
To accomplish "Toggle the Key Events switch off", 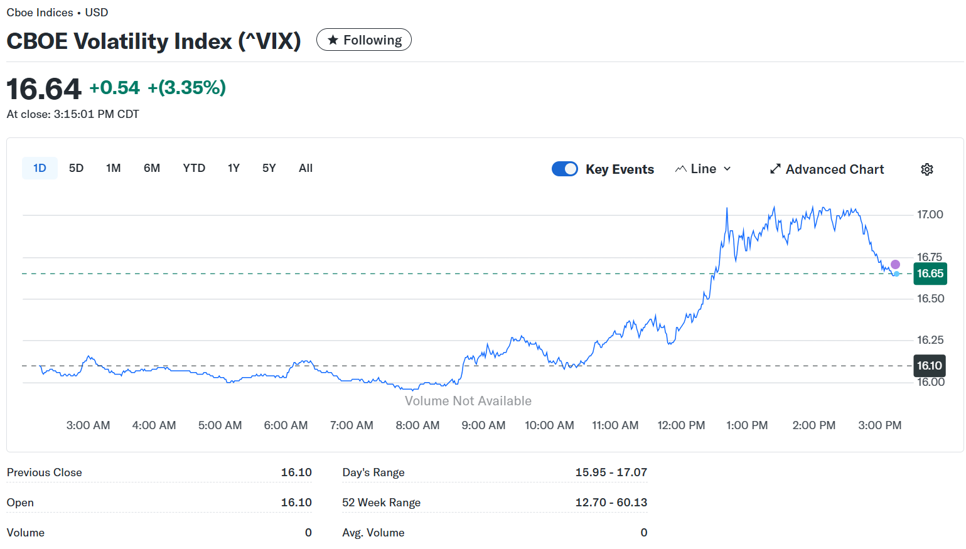I will 565,169.
